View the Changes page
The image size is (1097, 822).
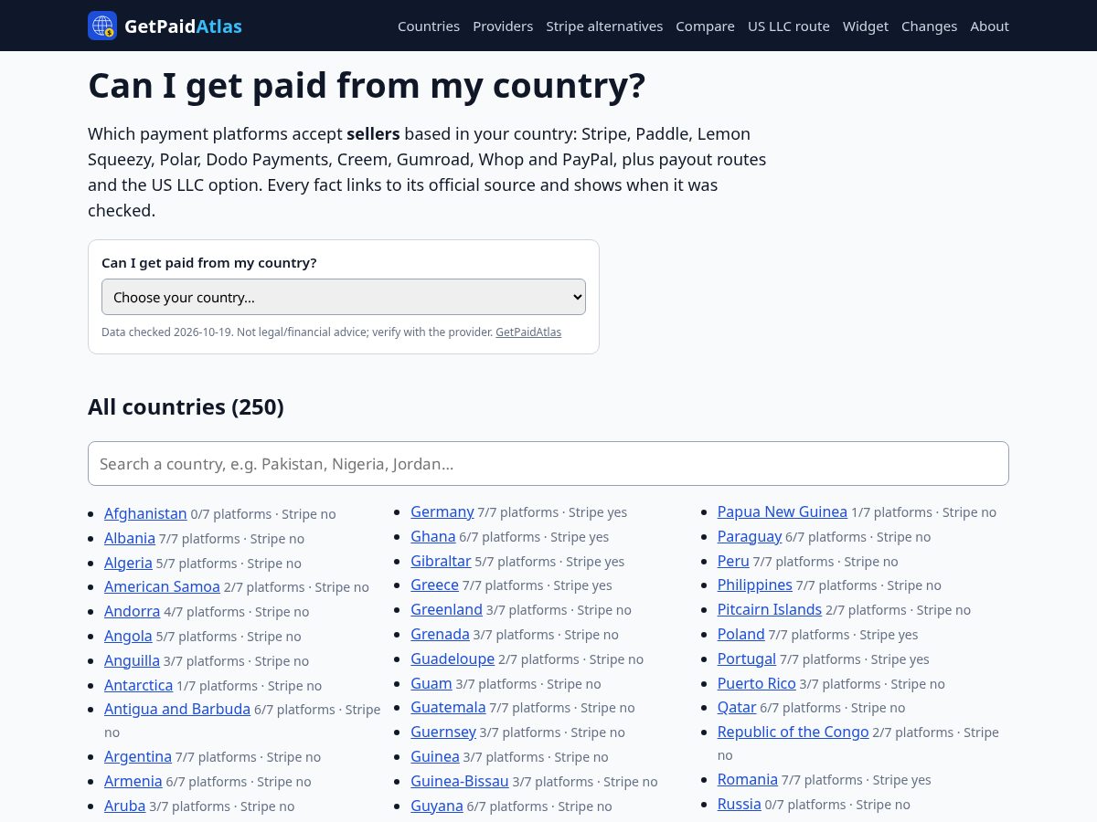click(929, 26)
